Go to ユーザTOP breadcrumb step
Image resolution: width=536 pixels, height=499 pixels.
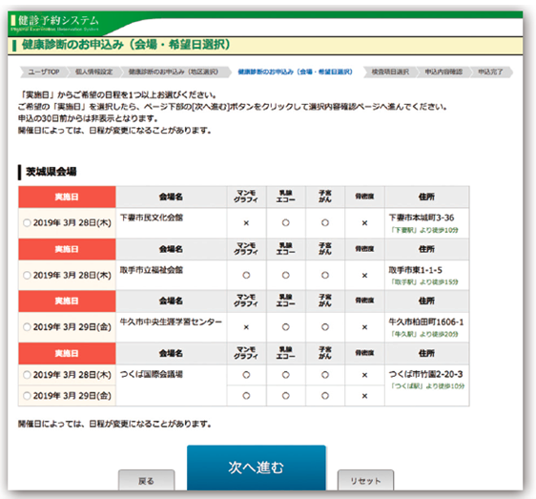coord(44,72)
